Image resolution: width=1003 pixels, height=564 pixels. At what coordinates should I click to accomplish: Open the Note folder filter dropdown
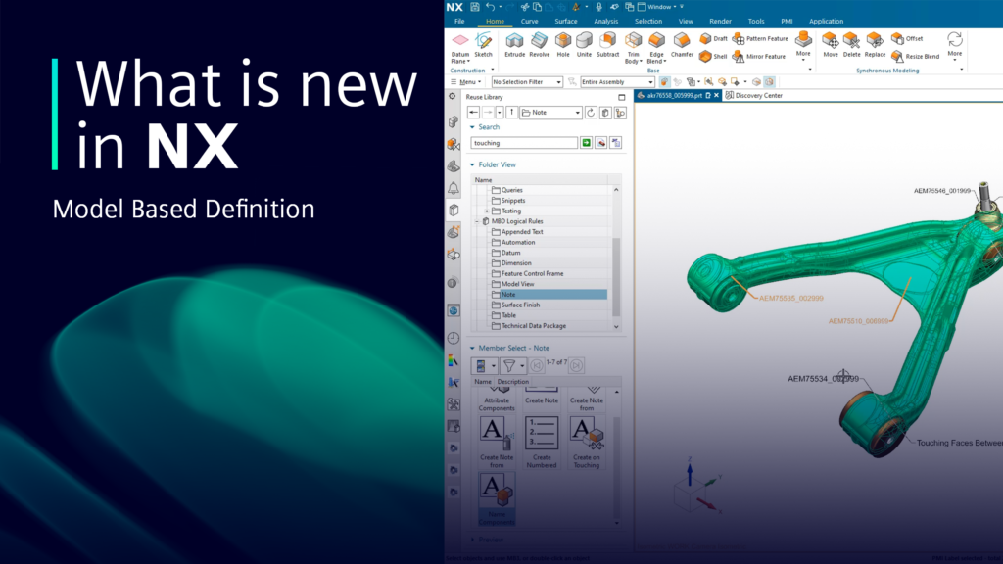(579, 113)
